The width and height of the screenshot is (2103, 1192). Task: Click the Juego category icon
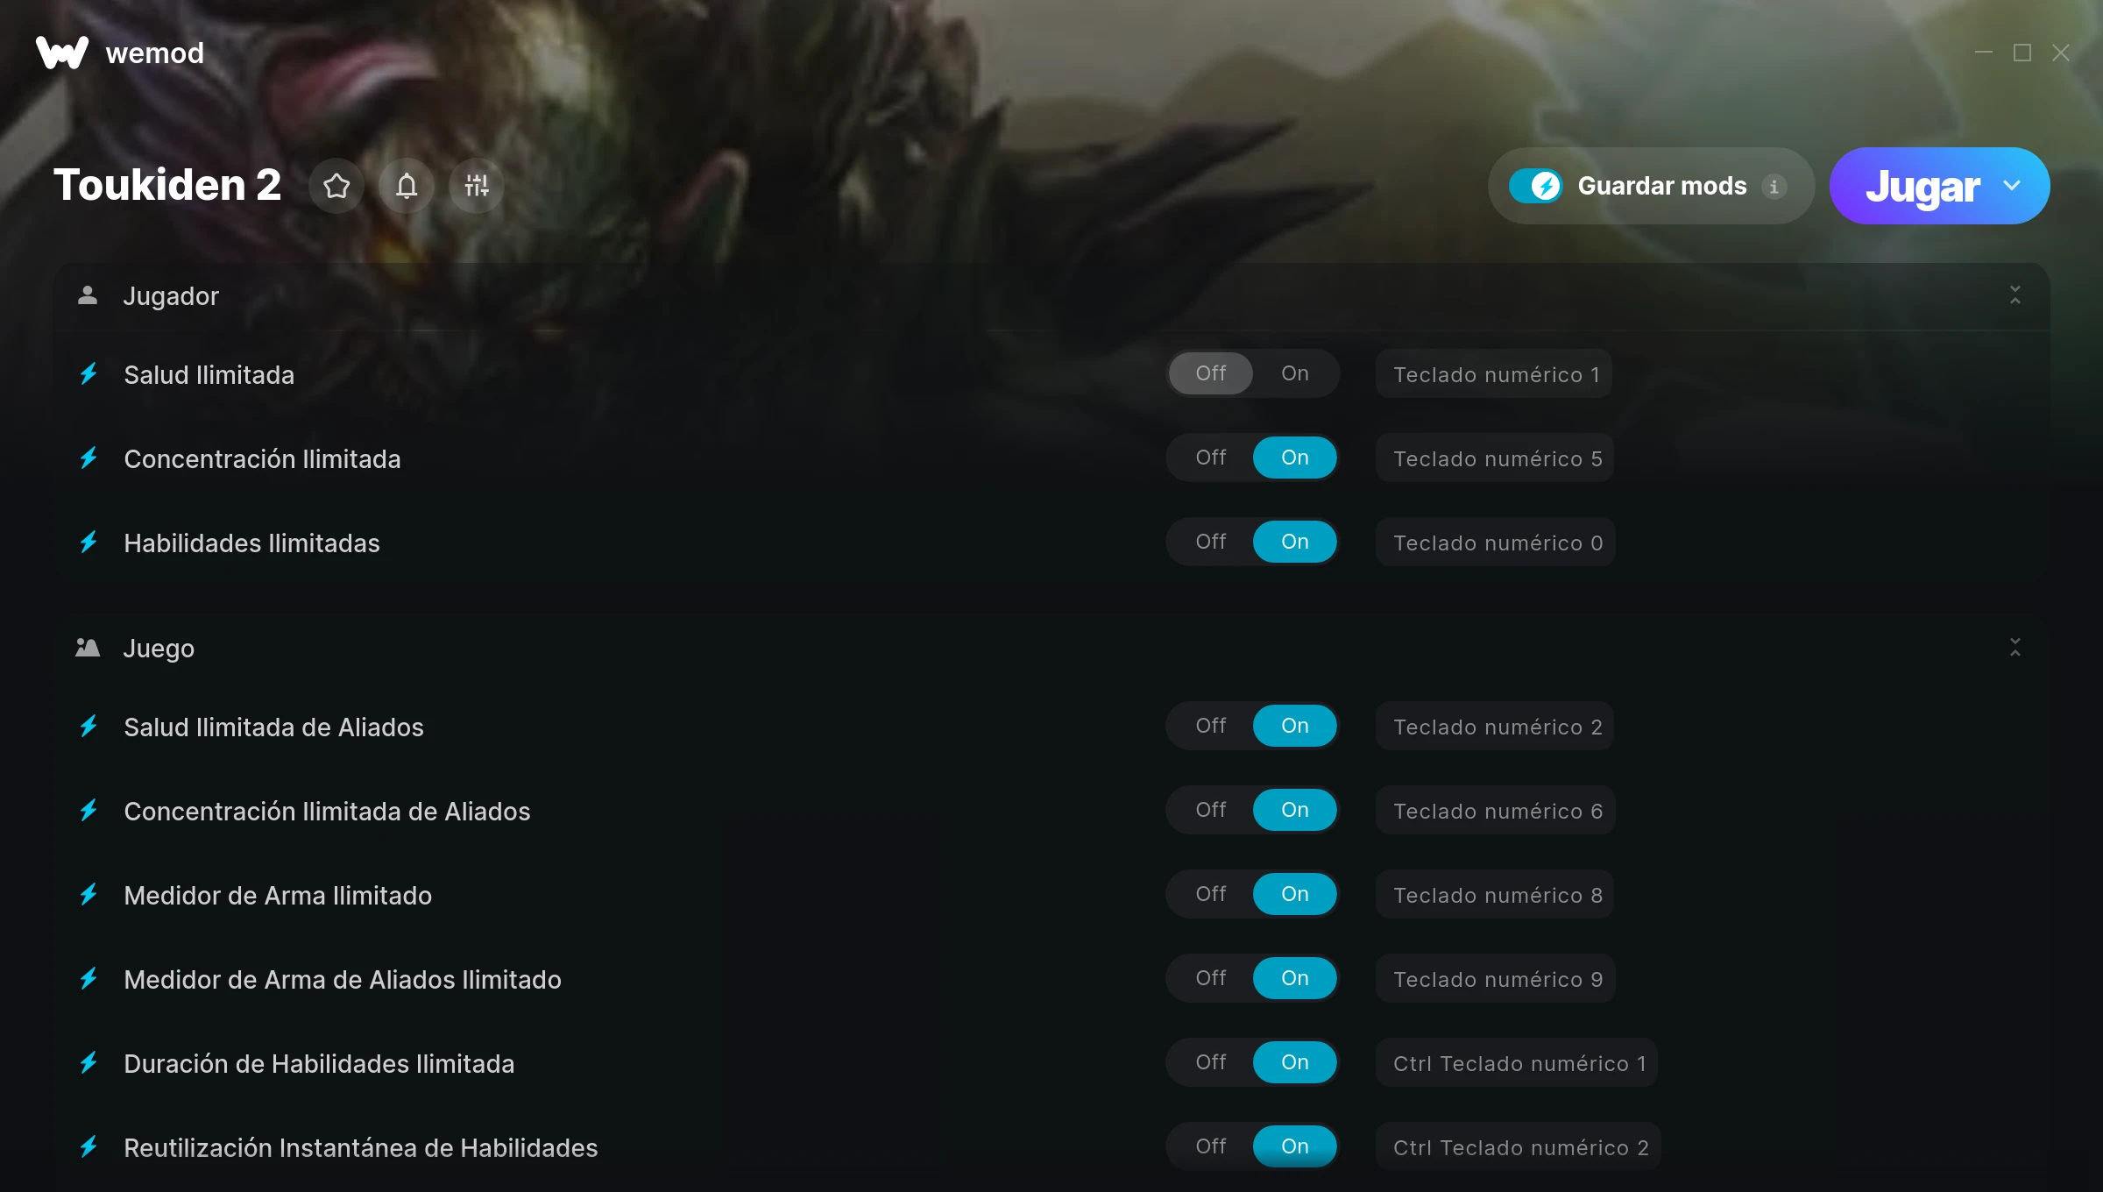click(x=88, y=648)
